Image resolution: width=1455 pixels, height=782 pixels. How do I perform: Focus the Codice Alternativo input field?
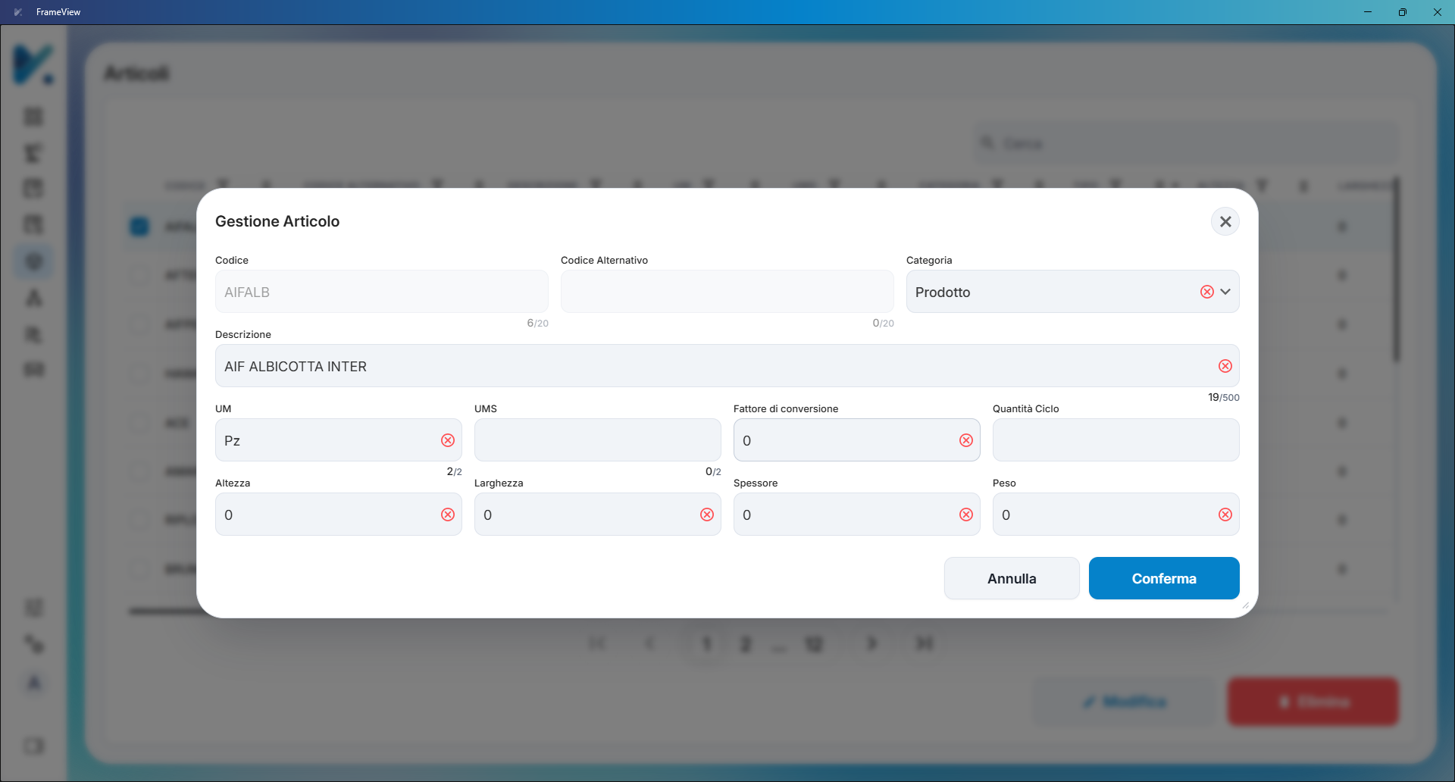(x=727, y=292)
